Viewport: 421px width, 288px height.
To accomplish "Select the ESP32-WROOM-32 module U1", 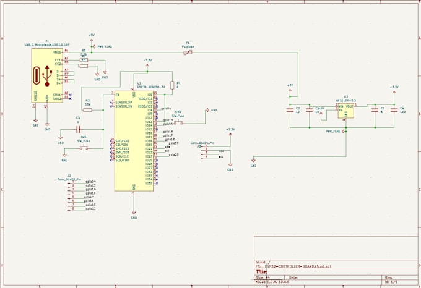I will 134,141.
